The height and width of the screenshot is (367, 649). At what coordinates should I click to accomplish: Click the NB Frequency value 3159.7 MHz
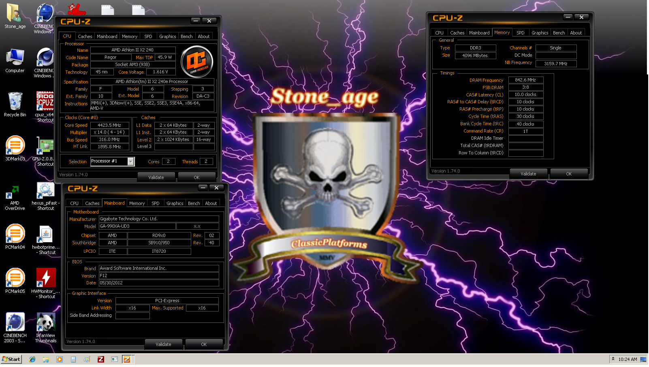[x=556, y=64]
